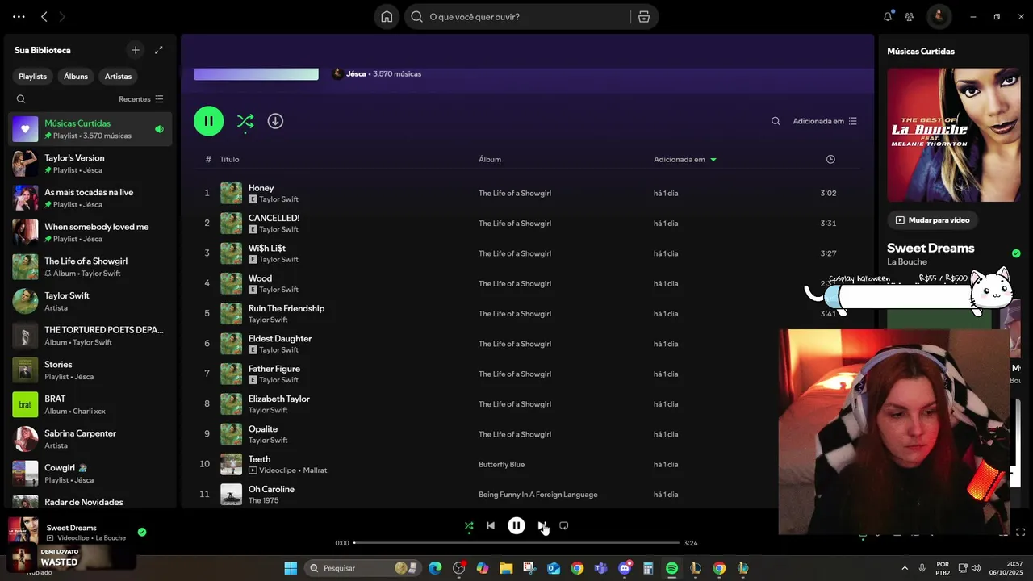Open Taylor Swift artist in library
1033x581 pixels.
click(x=90, y=302)
